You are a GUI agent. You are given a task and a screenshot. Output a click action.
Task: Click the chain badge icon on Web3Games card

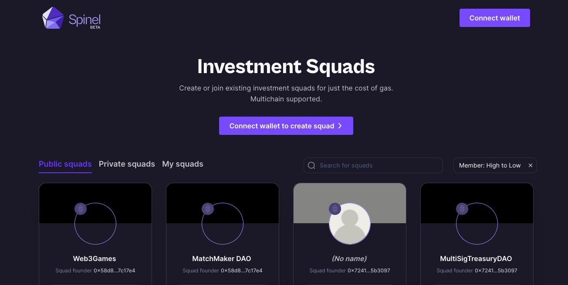tap(81, 209)
